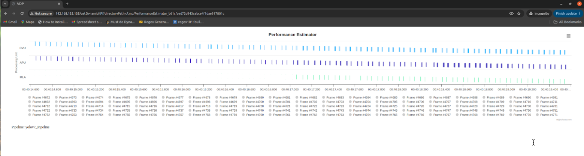The width and height of the screenshot is (584, 156).
Task: Open the Maps bookmark
Action: click(28, 22)
